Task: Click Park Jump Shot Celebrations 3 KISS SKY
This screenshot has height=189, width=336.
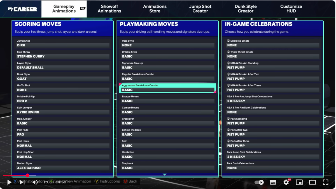Action: 273,155
